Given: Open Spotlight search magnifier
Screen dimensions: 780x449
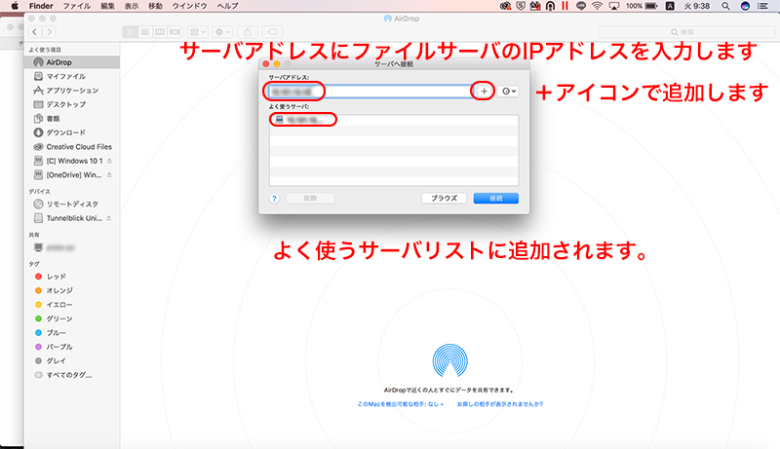Looking at the screenshot, I should [x=725, y=6].
